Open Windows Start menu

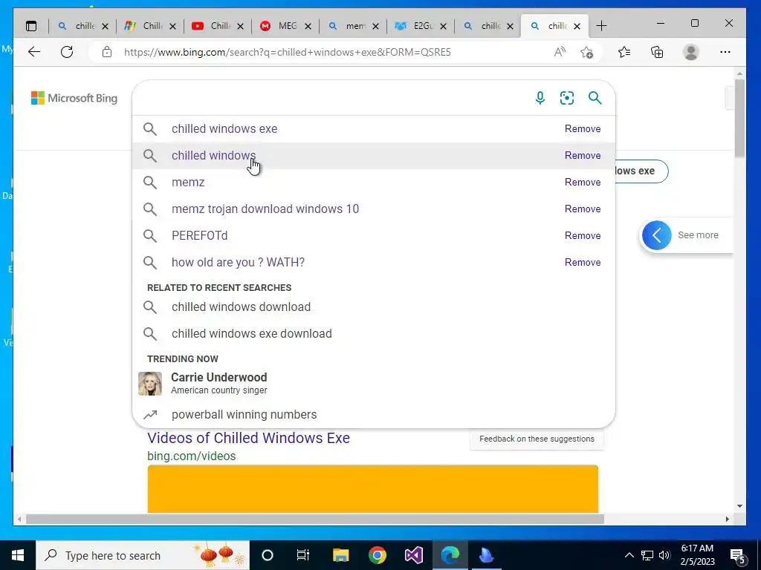tap(18, 555)
